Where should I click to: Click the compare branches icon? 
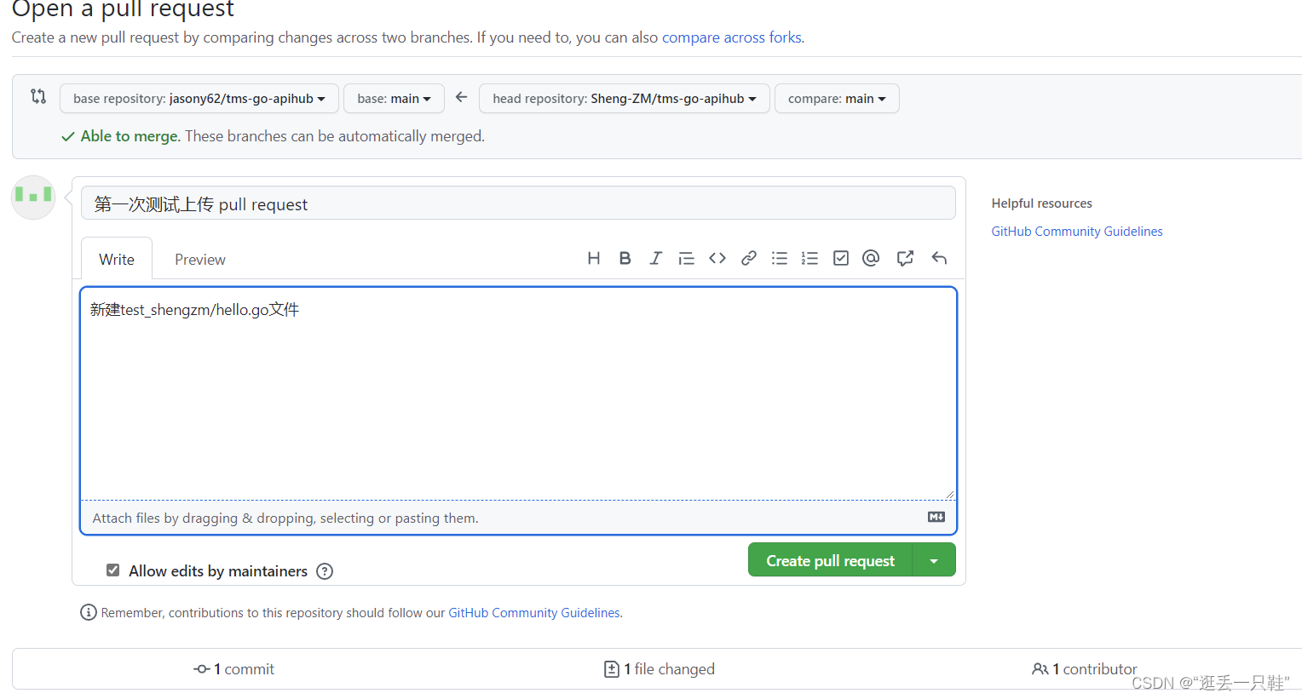38,96
